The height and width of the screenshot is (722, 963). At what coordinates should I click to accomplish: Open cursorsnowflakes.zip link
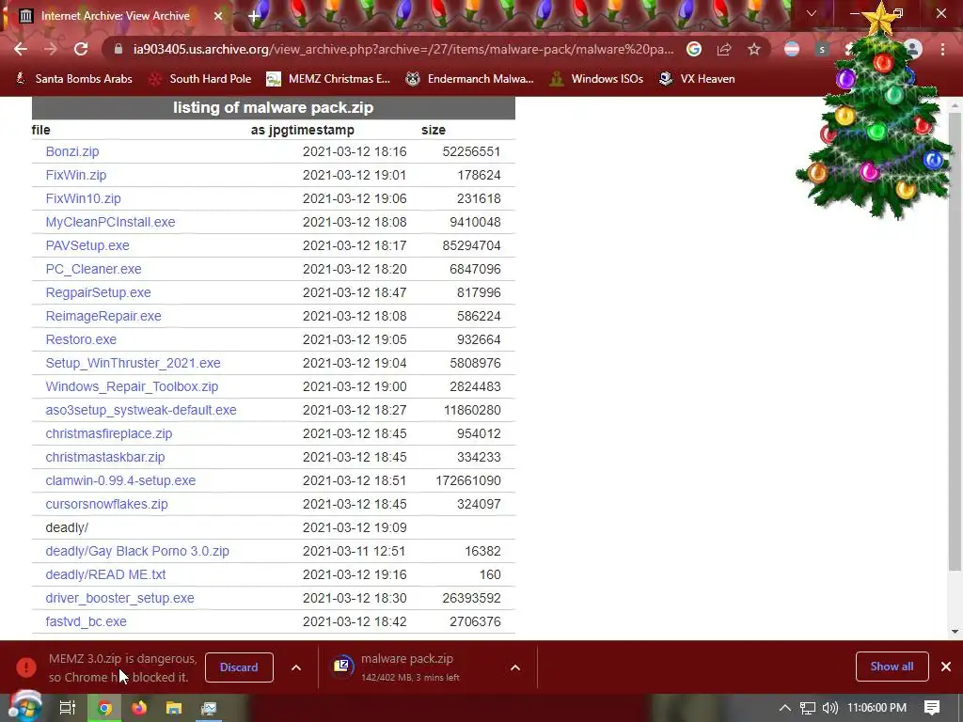click(x=106, y=504)
